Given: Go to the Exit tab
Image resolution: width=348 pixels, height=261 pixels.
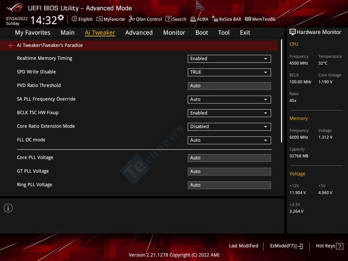Looking at the screenshot, I should point(245,33).
